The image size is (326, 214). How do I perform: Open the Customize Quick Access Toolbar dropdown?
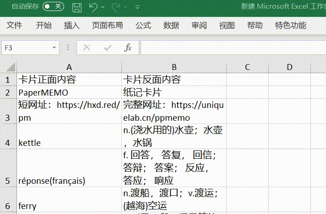(x=137, y=7)
